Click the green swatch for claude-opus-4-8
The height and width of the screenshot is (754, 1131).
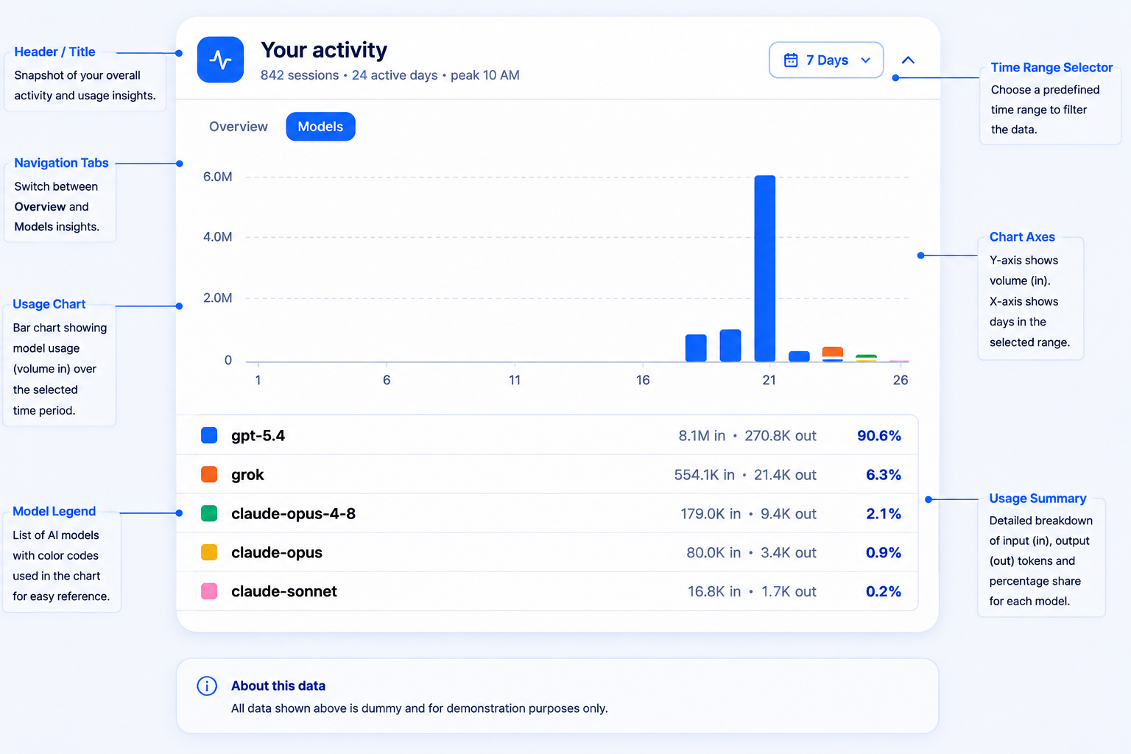tap(209, 513)
